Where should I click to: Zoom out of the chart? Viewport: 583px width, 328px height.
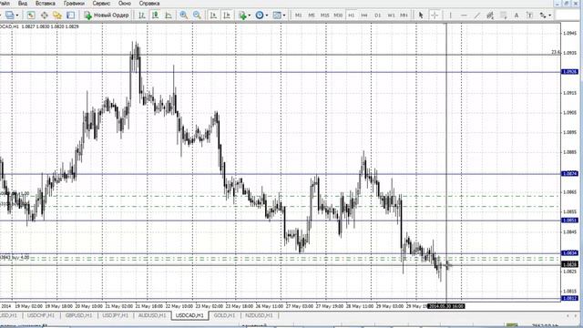click(x=197, y=15)
